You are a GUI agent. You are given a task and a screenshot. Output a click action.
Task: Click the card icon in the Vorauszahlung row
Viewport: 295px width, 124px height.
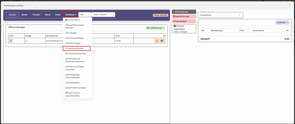point(162,41)
